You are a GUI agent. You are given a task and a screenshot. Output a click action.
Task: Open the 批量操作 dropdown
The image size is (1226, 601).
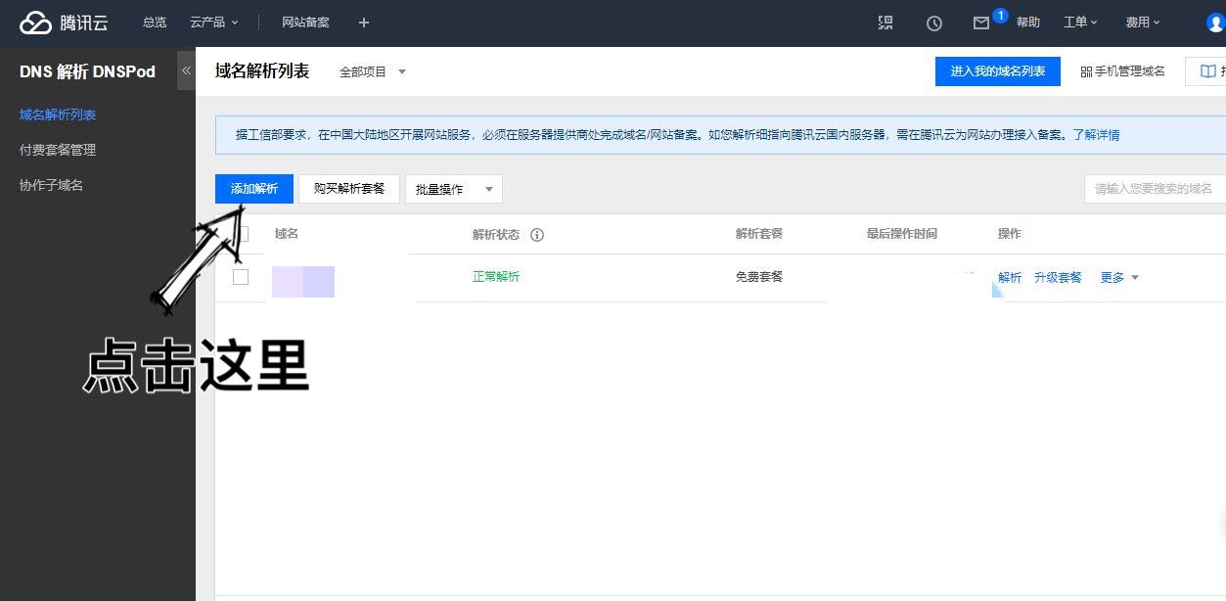453,188
